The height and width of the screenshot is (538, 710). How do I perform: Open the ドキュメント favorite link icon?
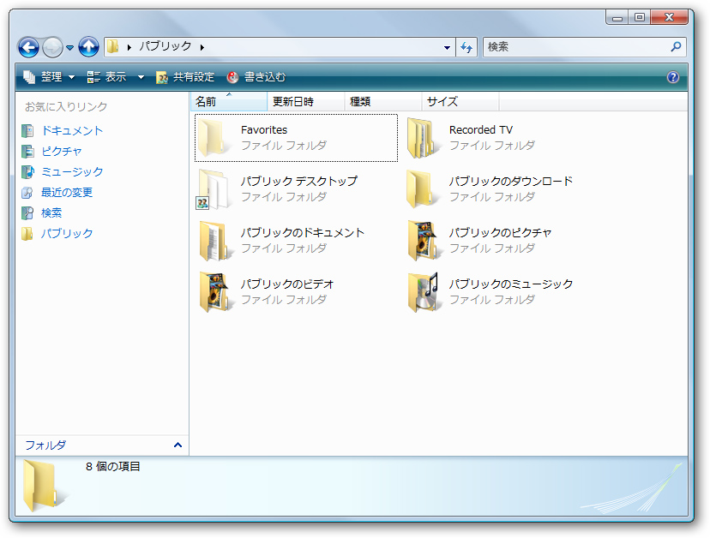pyautogui.click(x=30, y=130)
